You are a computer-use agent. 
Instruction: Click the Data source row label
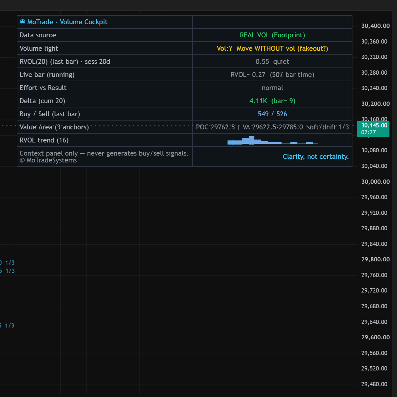tap(38, 35)
